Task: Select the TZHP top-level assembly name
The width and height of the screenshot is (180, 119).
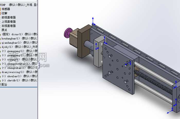Action: [x=3, y=5]
